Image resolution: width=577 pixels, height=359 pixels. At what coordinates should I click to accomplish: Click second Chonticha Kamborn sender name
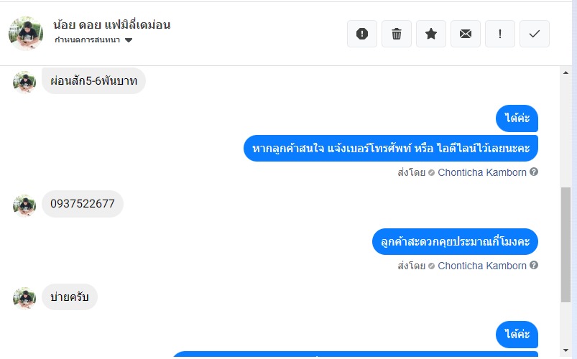click(x=481, y=266)
